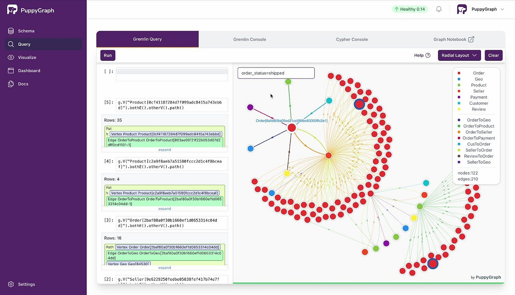The width and height of the screenshot is (515, 295).
Task: Expand the result for query 4
Action: 164,209
